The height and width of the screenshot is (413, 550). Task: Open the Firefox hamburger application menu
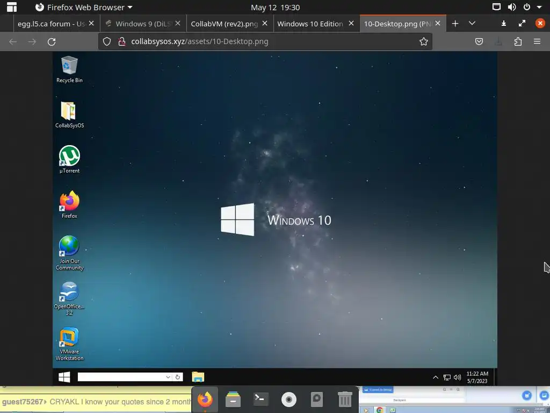point(537,41)
